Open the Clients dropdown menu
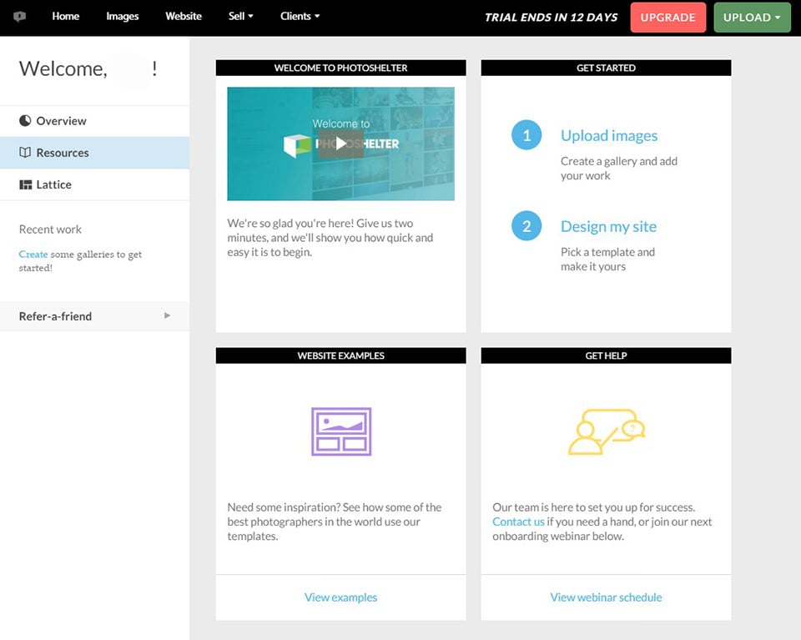 tap(300, 17)
